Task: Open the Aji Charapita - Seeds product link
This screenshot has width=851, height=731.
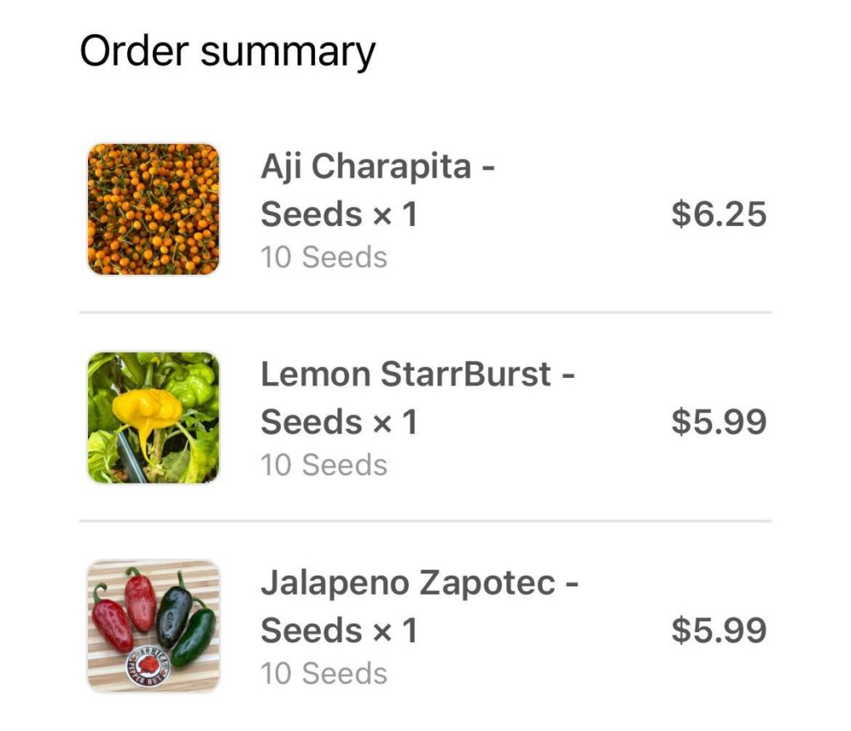Action: pos(378,189)
